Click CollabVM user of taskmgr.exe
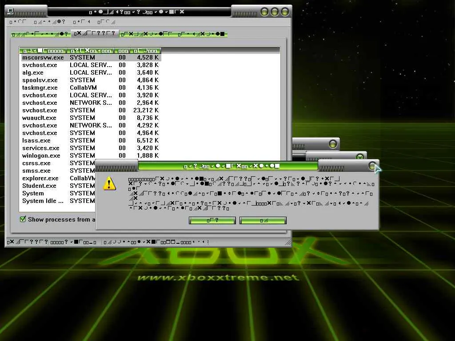This screenshot has height=341, width=455. point(83,87)
